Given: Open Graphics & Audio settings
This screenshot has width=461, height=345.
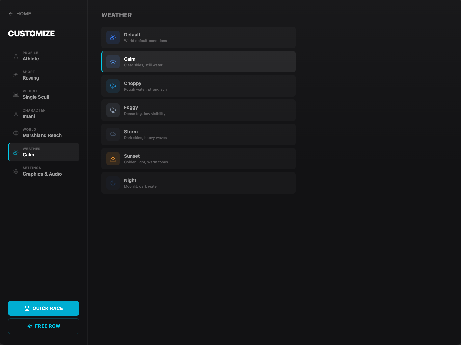Looking at the screenshot, I should 44,171.
